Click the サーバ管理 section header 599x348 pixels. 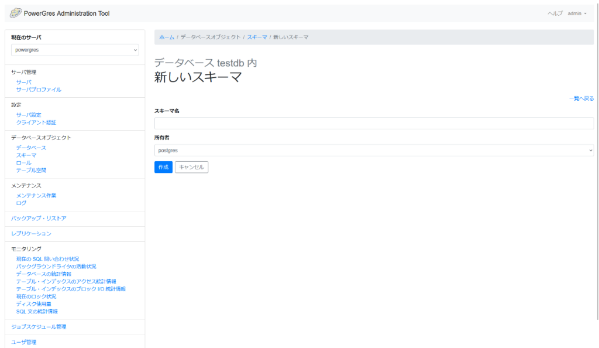click(x=23, y=72)
